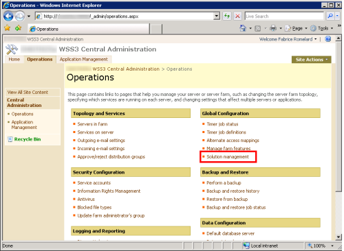Open Information Rights Management
The width and height of the screenshot is (344, 251).
[109, 191]
